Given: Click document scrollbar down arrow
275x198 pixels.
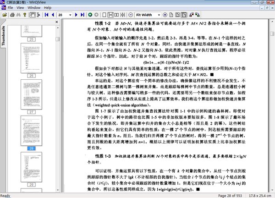Looking at the screenshot, I should pos(272,190).
